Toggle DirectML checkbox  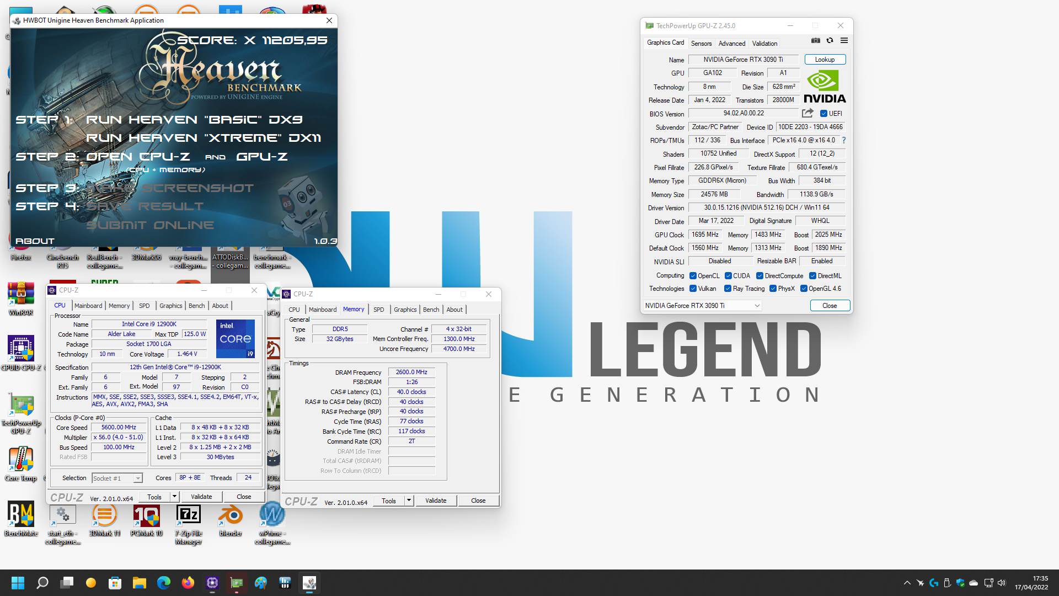812,276
